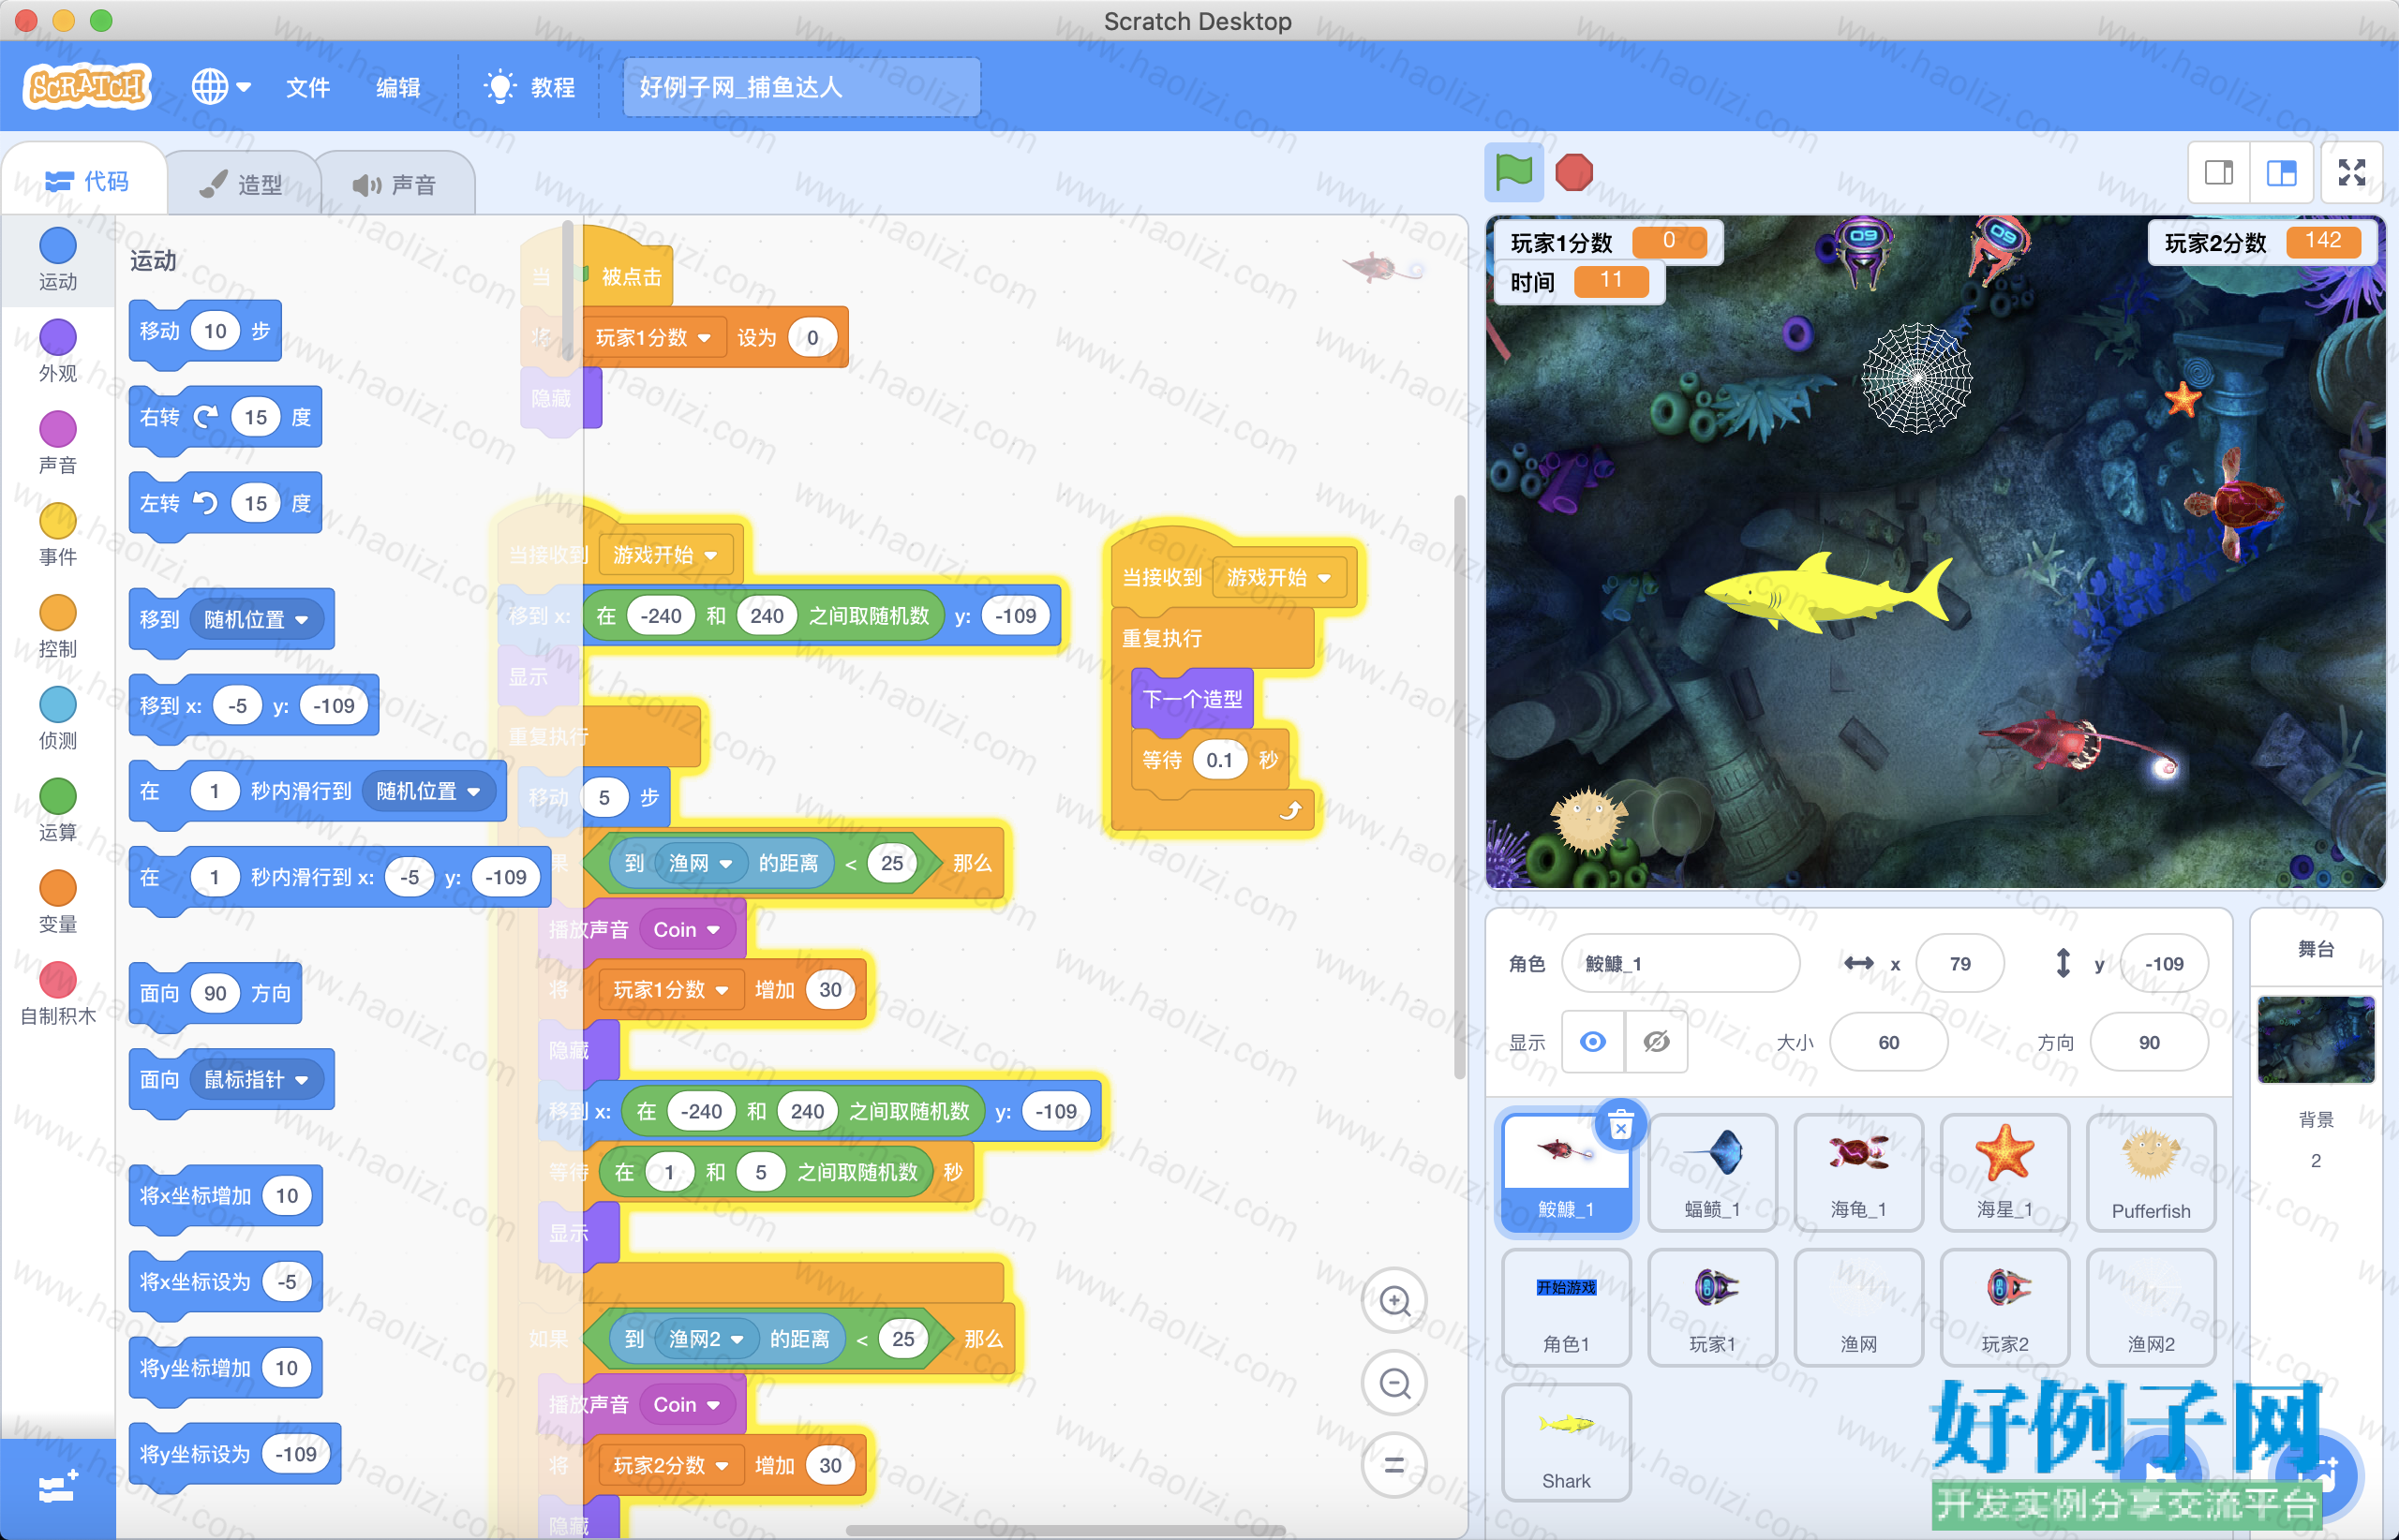Click the Scratch logo

click(86, 87)
